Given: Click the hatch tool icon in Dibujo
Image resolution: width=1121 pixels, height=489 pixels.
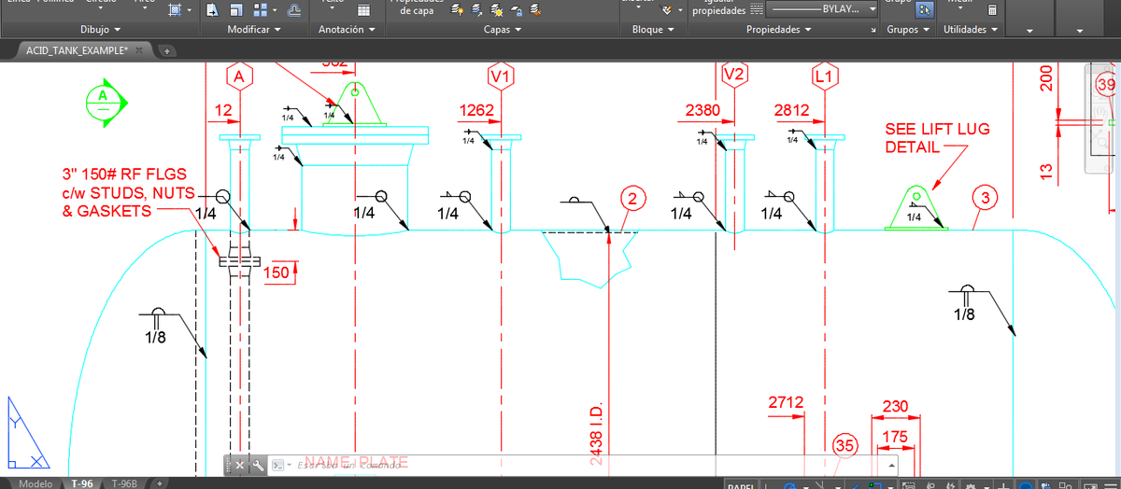Looking at the screenshot, I should point(175,9).
